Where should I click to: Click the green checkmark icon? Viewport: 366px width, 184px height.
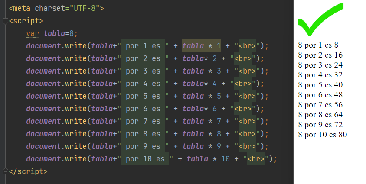[x=320, y=19]
